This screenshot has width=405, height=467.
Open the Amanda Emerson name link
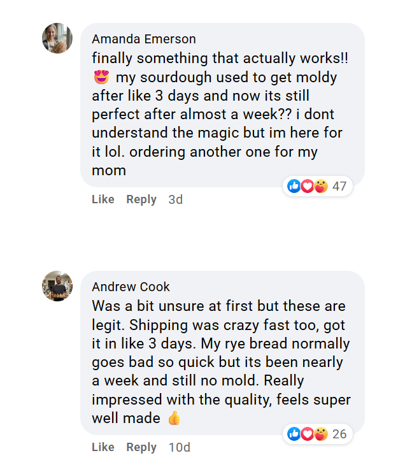144,40
